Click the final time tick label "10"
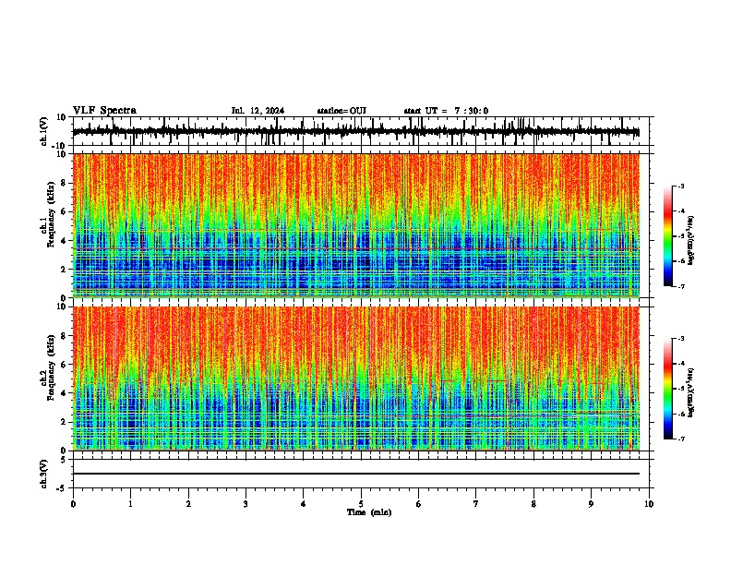The height and width of the screenshot is (565, 731). [649, 504]
